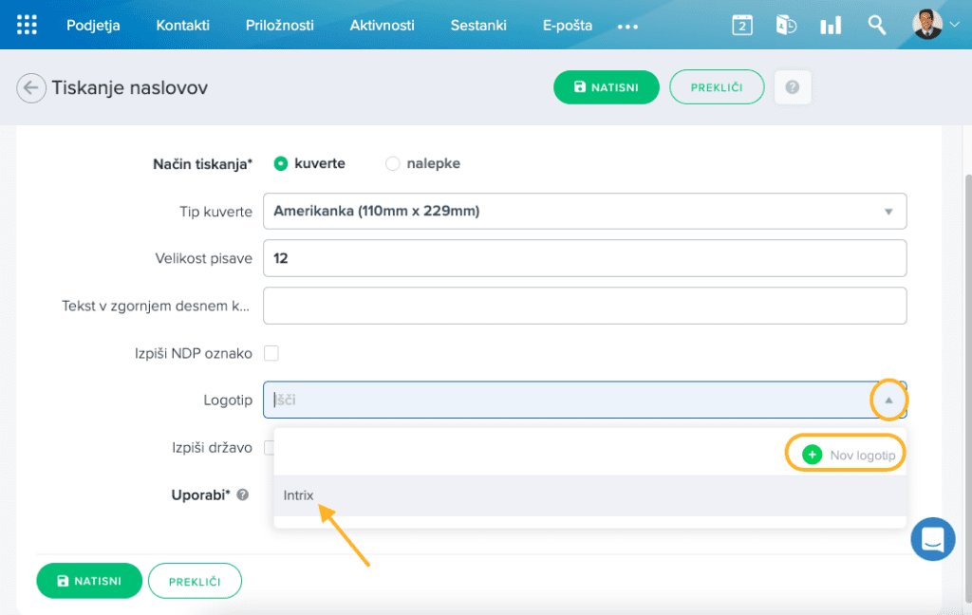Click the statistics bar chart icon

pos(831,26)
